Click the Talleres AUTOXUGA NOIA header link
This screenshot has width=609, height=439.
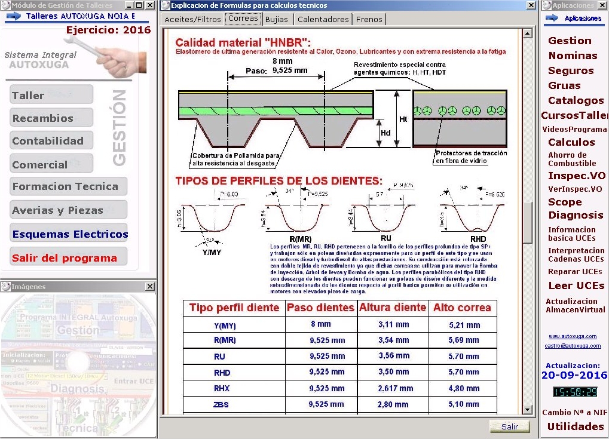pos(81,16)
